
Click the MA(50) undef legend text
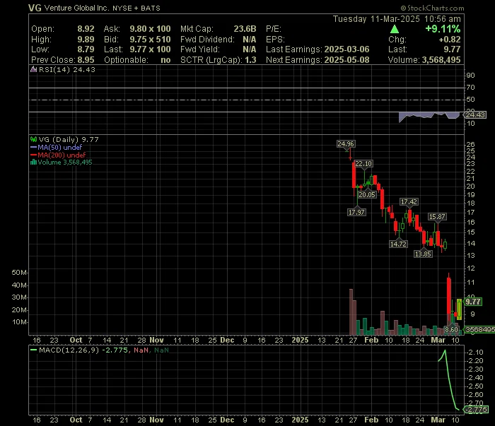60,147
